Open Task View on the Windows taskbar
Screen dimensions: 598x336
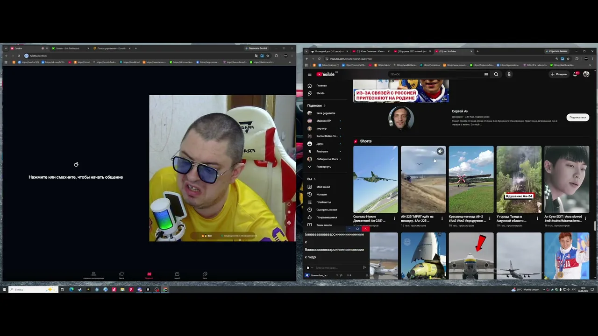coord(62,289)
